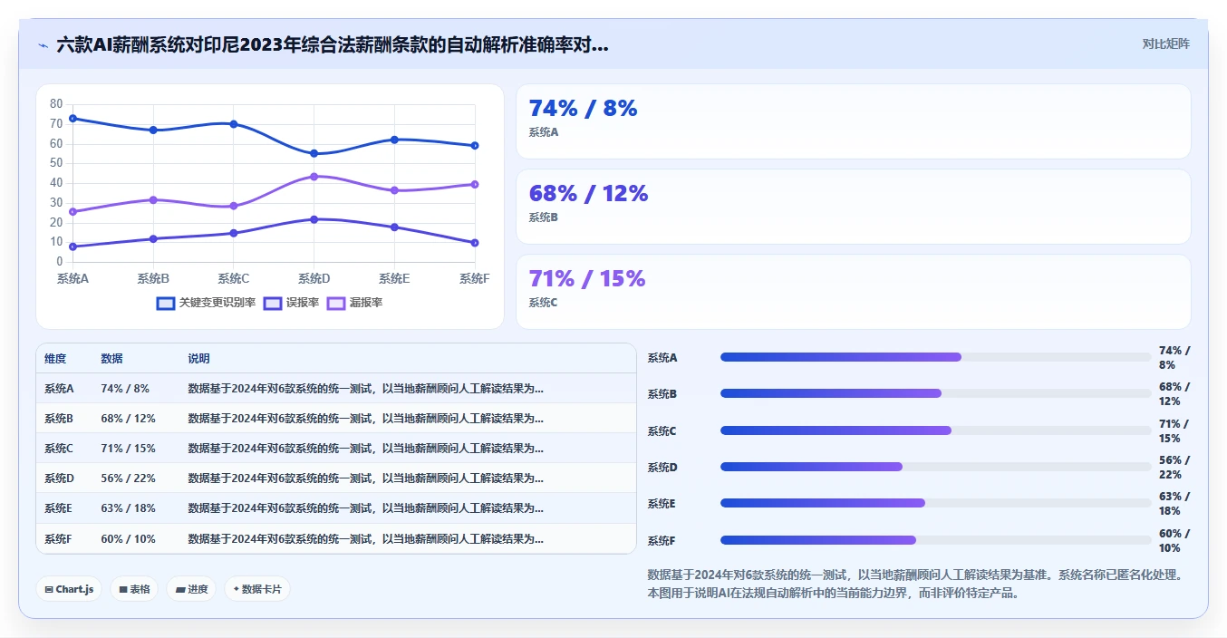Click the 系统D point on 漏报率 line
The image size is (1227, 638).
[x=314, y=177]
